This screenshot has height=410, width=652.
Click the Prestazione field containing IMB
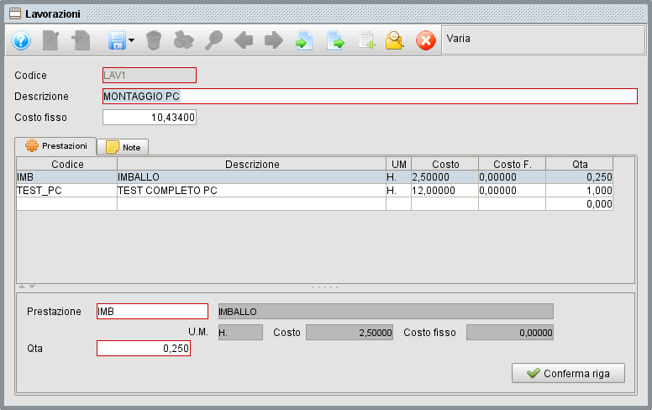tap(152, 312)
